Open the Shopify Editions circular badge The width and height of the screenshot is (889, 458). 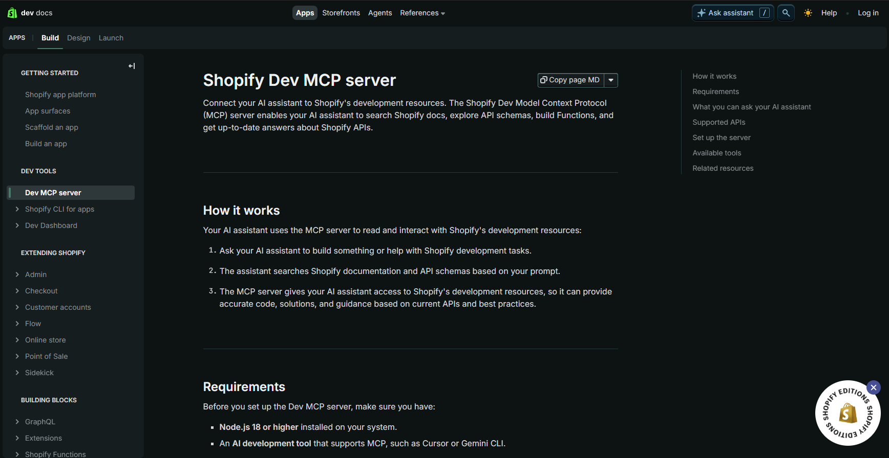tap(847, 414)
